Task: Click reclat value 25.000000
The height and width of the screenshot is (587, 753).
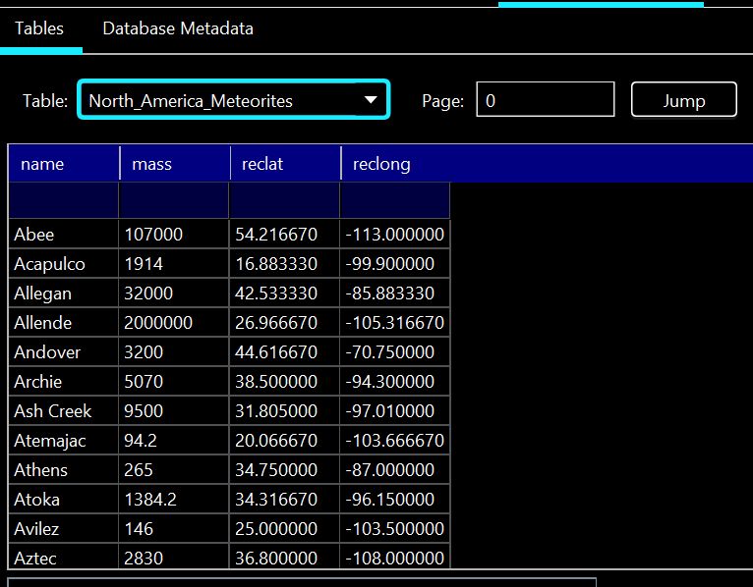Action: pos(284,528)
